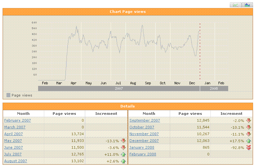
Task: Open the February 2007 details link
Action: click(x=17, y=121)
